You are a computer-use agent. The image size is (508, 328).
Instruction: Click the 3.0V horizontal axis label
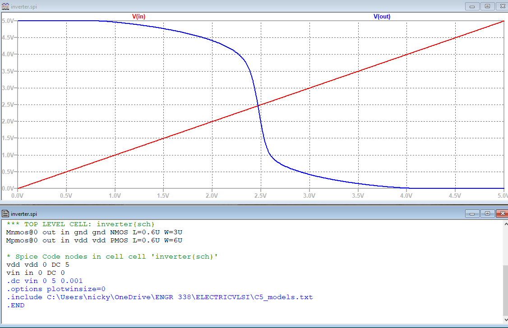pos(309,196)
